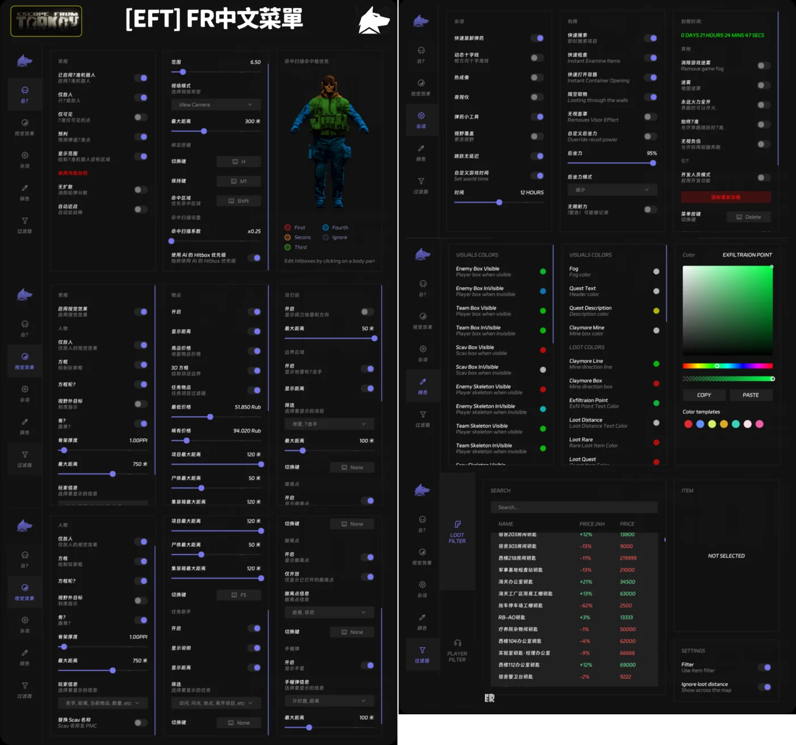796x745 pixels.
Task: Click the white wolf logo in the header
Action: 374,21
